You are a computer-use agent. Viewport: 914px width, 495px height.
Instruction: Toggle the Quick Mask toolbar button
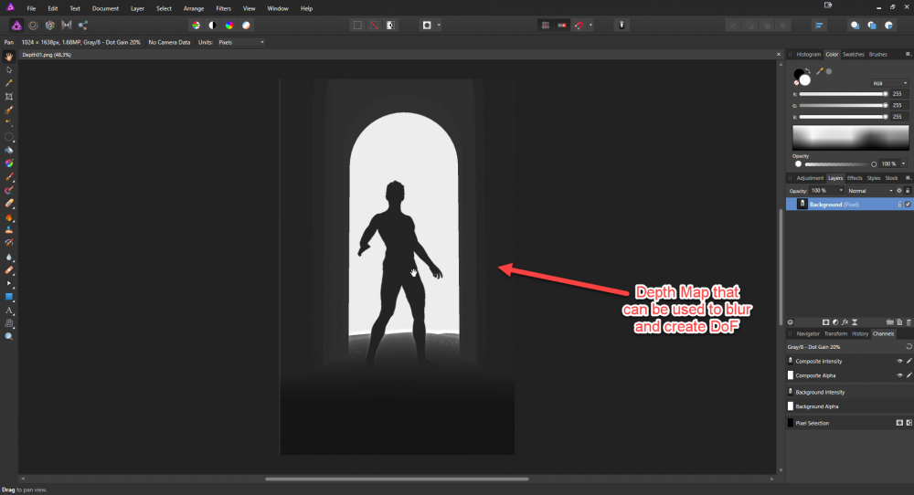(427, 25)
